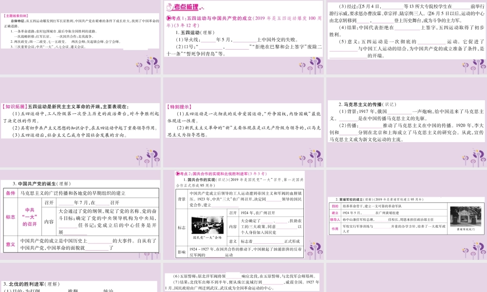Viewport: 487px width, 292px height.
Task: Click the line '(1)五四运动是一次彻底的反帝爱国运动'
Action: (244, 117)
